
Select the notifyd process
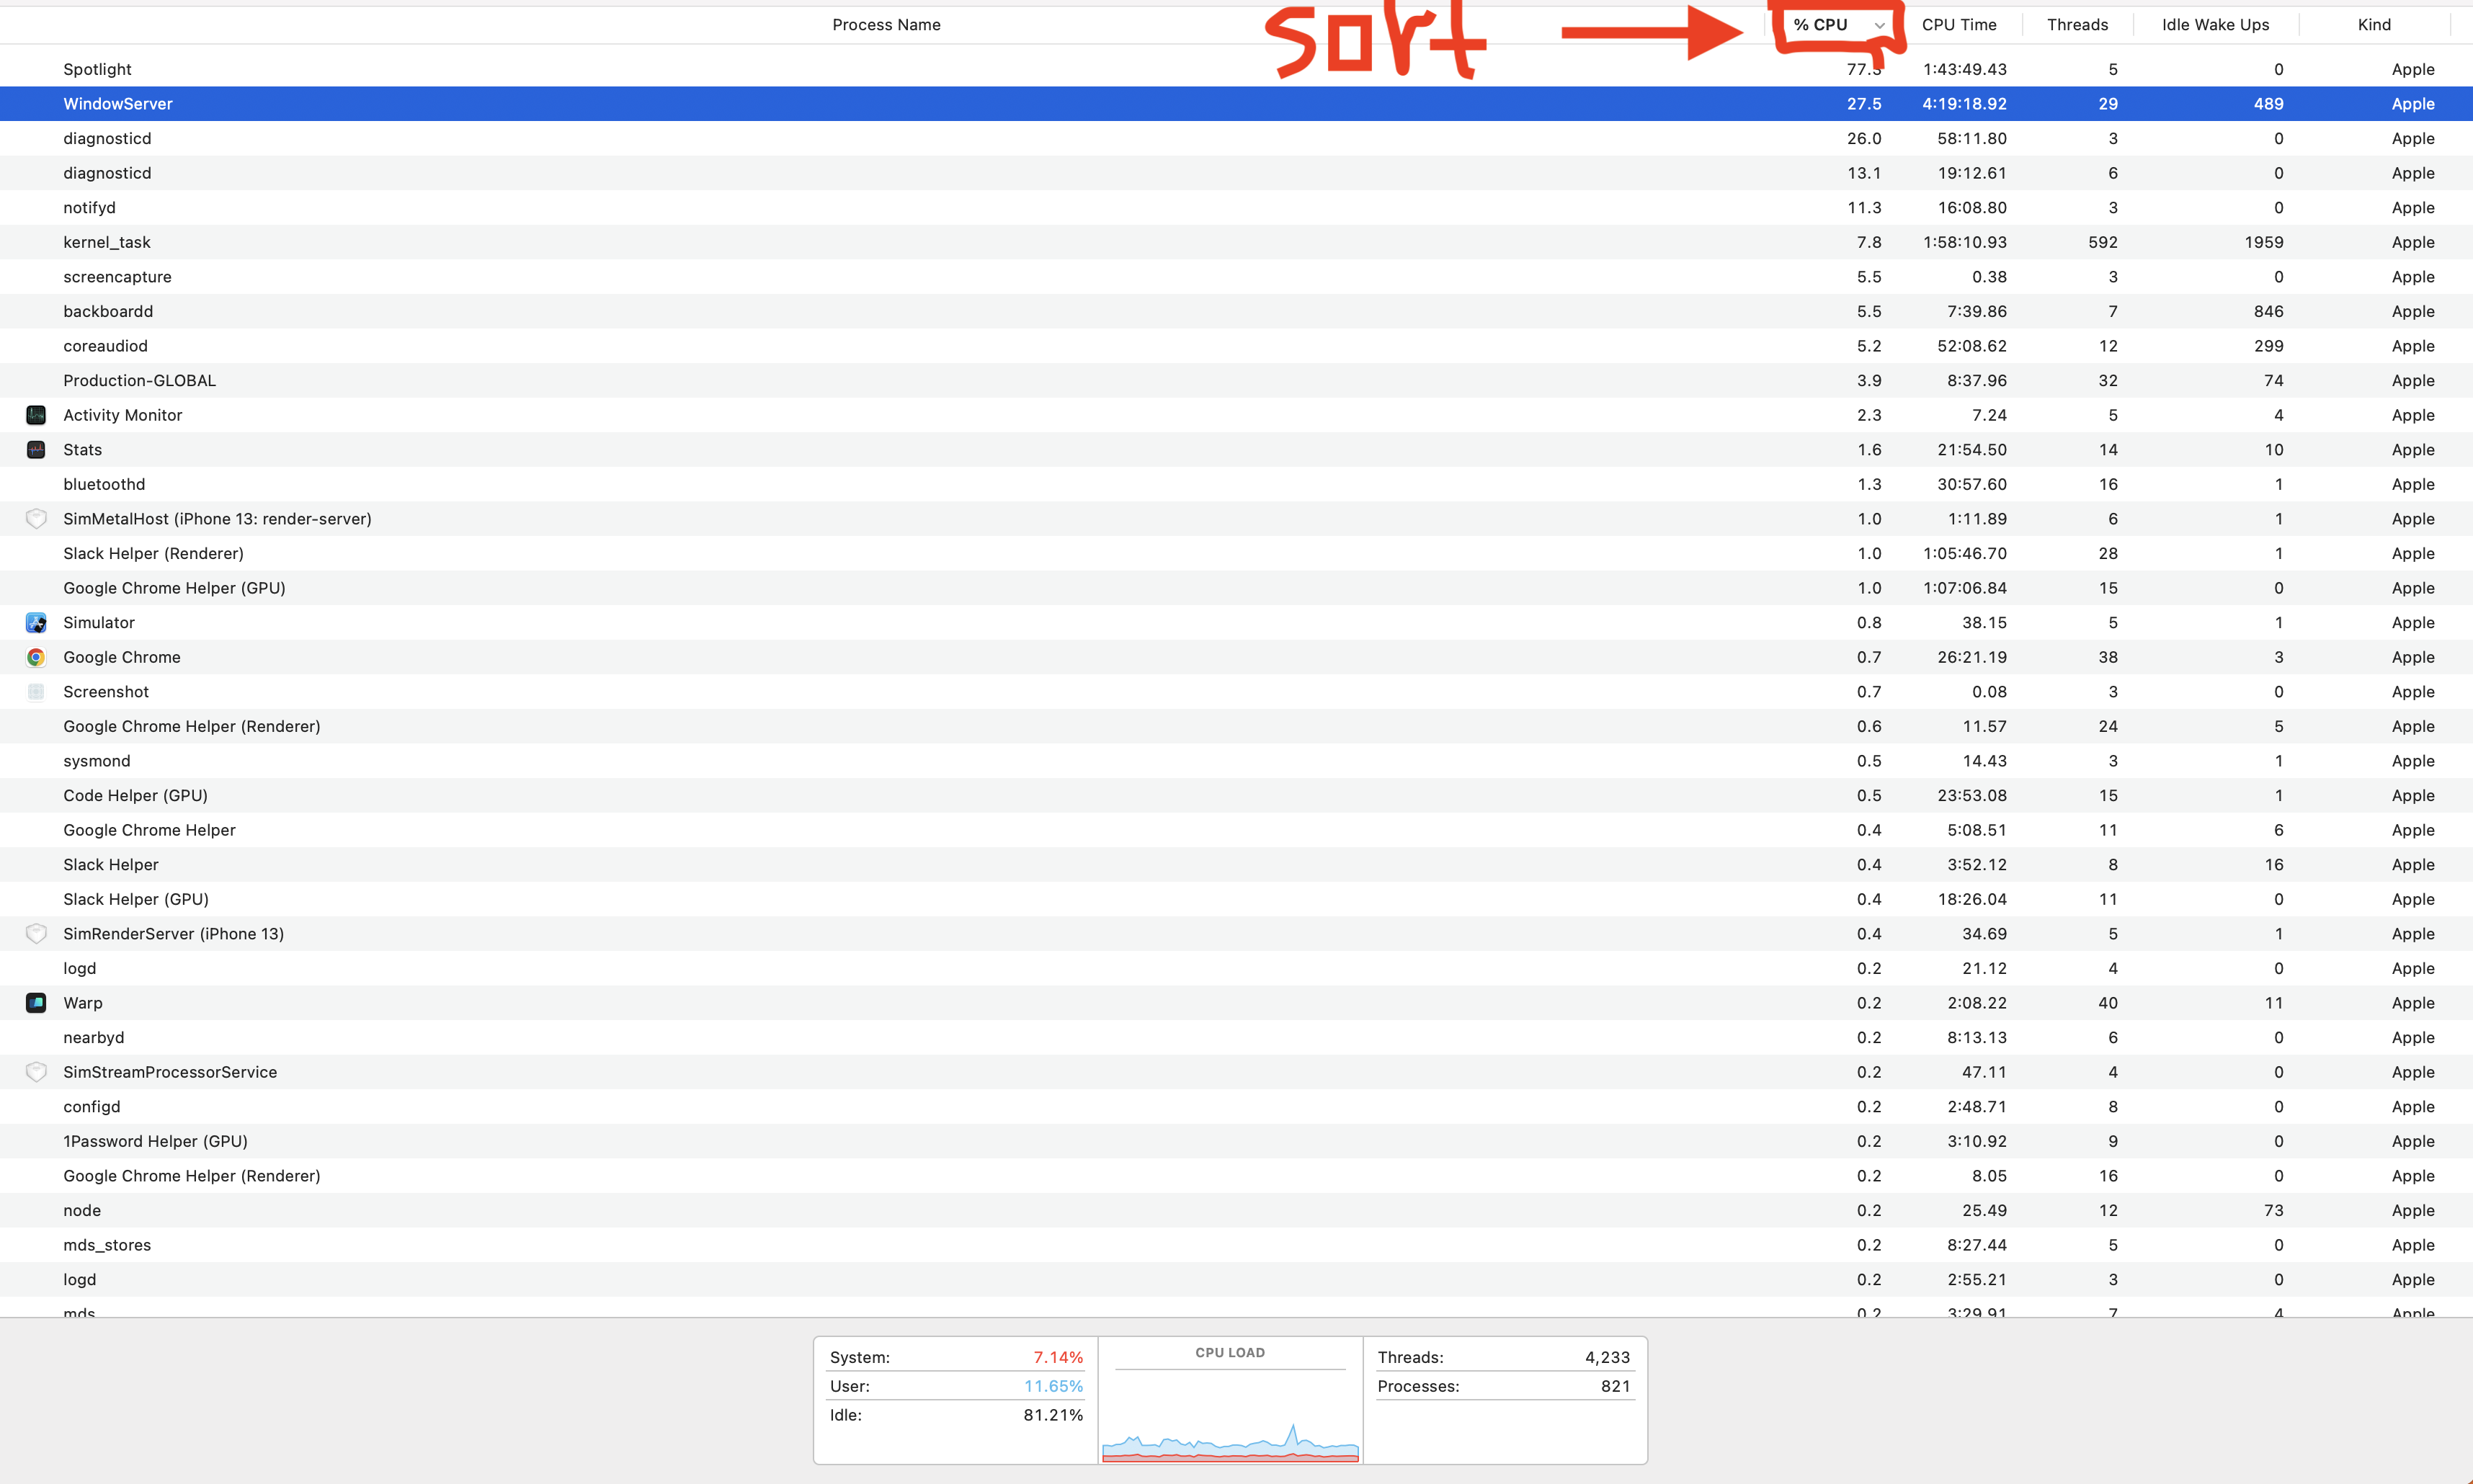pos(1236,208)
